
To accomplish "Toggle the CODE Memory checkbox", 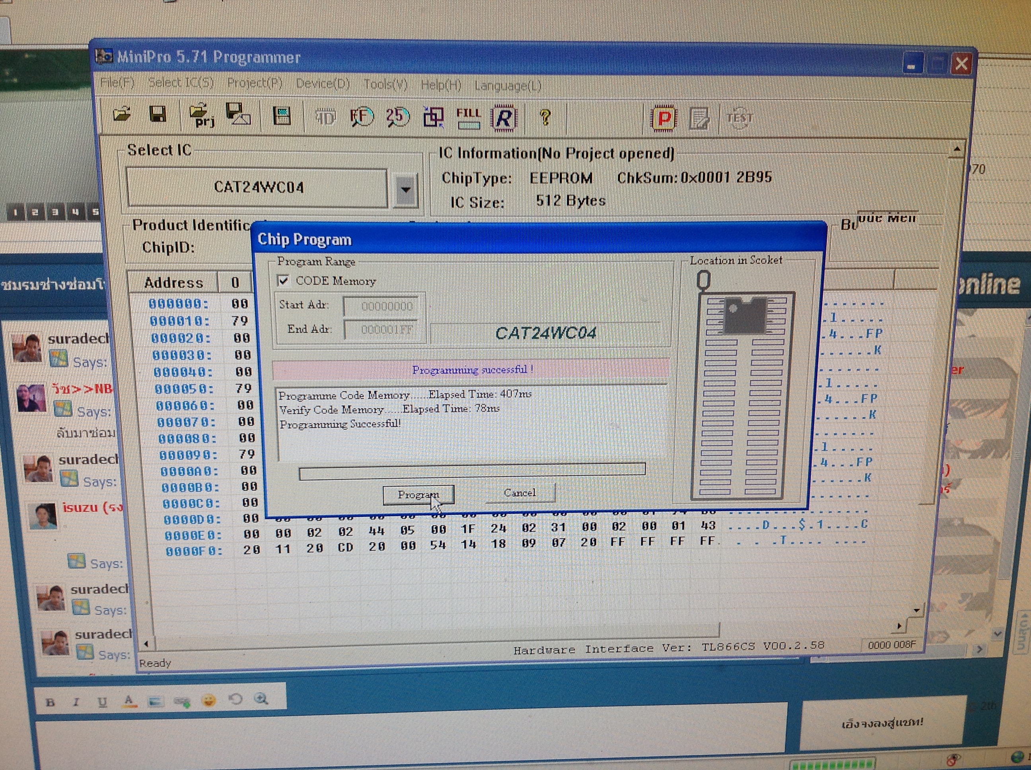I will coord(283,280).
